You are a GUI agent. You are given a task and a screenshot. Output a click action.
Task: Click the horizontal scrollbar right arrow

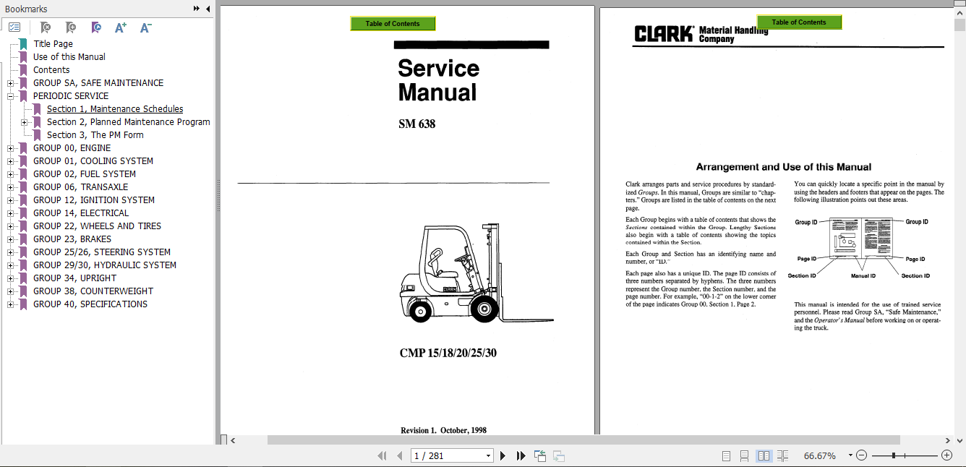(948, 440)
